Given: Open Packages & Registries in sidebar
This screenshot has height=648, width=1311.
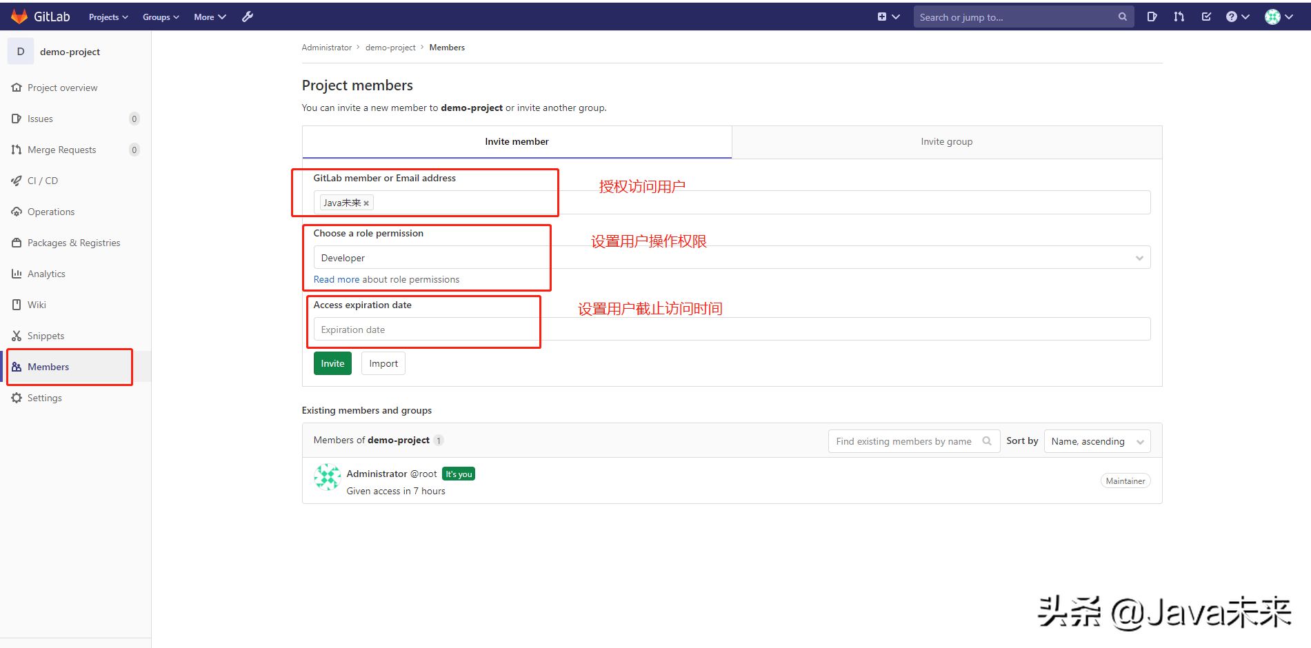Looking at the screenshot, I should (x=74, y=243).
